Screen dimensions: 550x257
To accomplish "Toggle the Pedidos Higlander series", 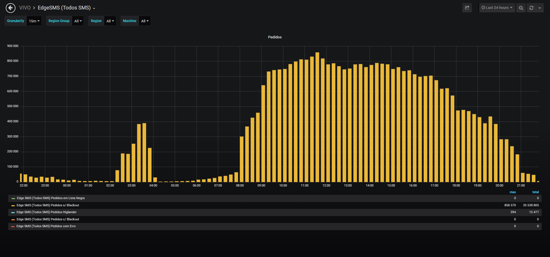I will (46, 212).
